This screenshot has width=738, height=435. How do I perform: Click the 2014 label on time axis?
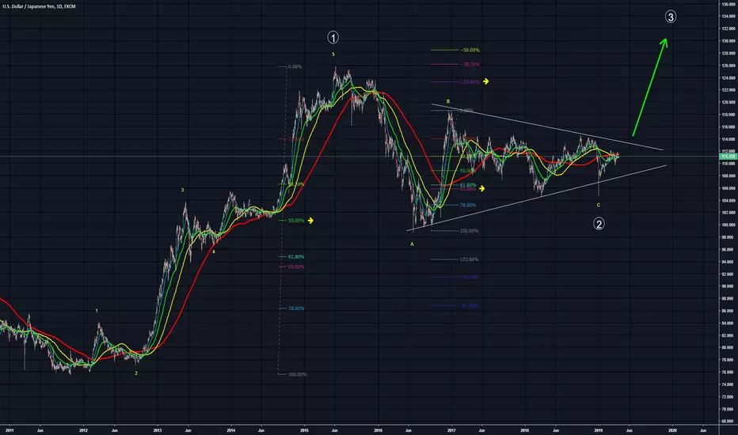click(x=230, y=430)
